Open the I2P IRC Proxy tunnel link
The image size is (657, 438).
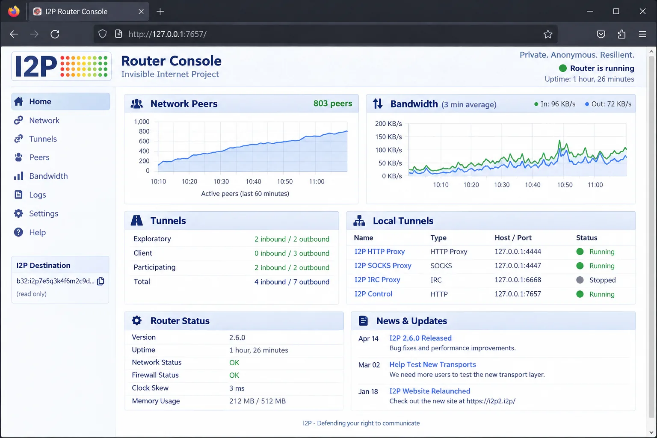[x=377, y=280]
